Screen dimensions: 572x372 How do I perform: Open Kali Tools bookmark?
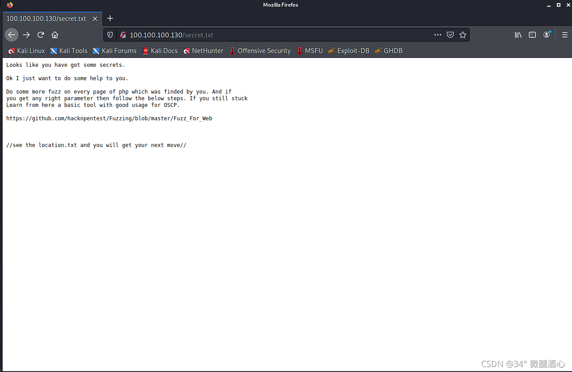tap(69, 51)
